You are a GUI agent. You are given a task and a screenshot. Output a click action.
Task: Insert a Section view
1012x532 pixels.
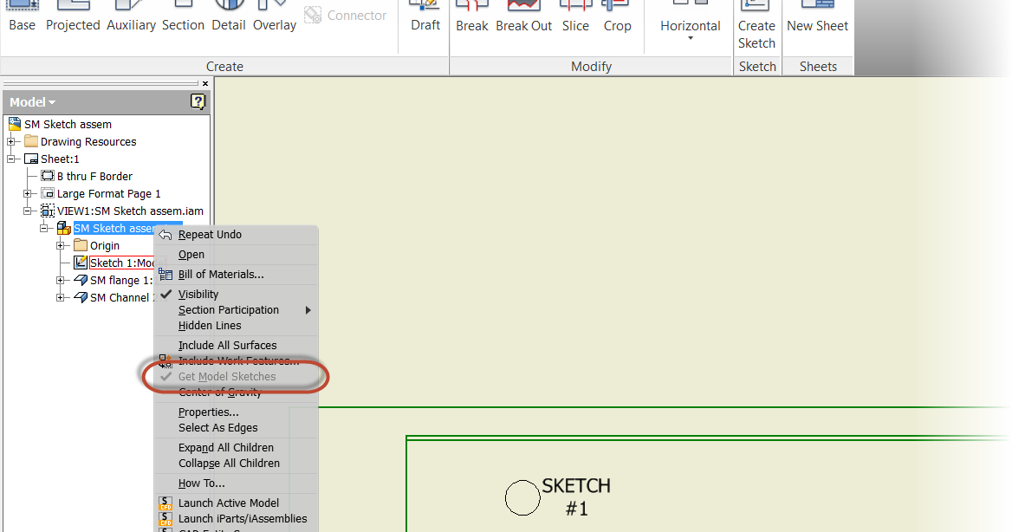(x=183, y=17)
